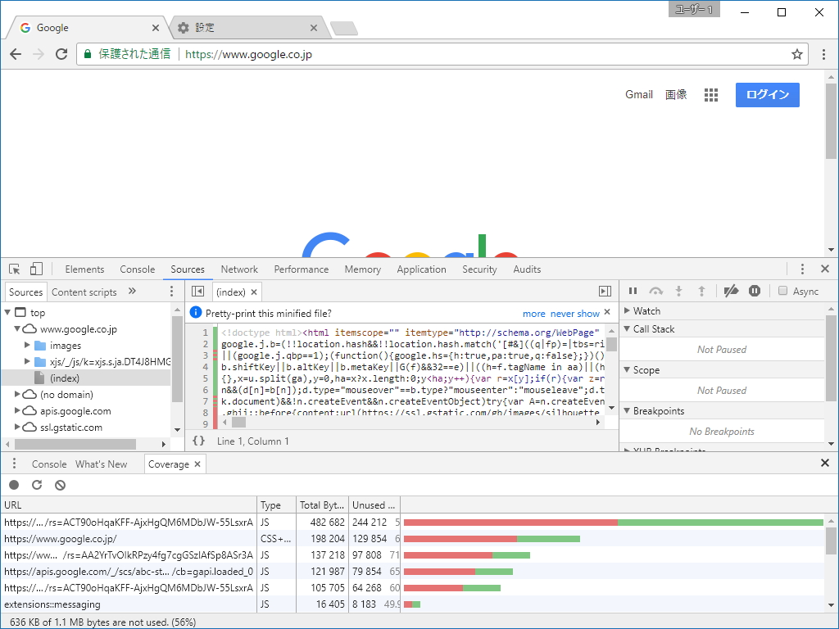Viewport: 839px width, 629px height.
Task: Open the Chrome three-dot menu
Action: (823, 54)
